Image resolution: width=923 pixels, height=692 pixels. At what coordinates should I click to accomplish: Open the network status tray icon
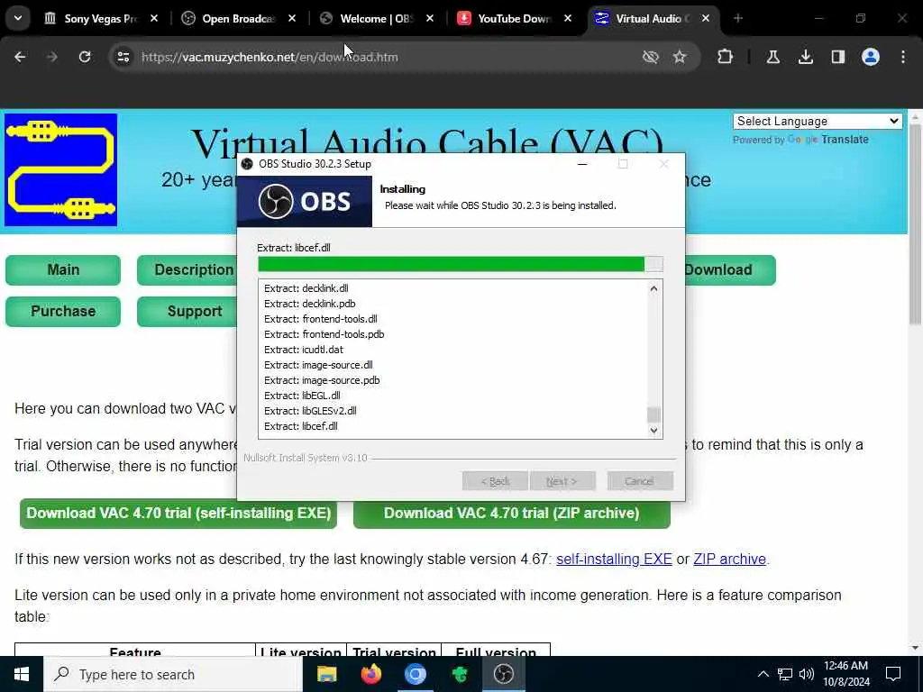[x=785, y=674]
